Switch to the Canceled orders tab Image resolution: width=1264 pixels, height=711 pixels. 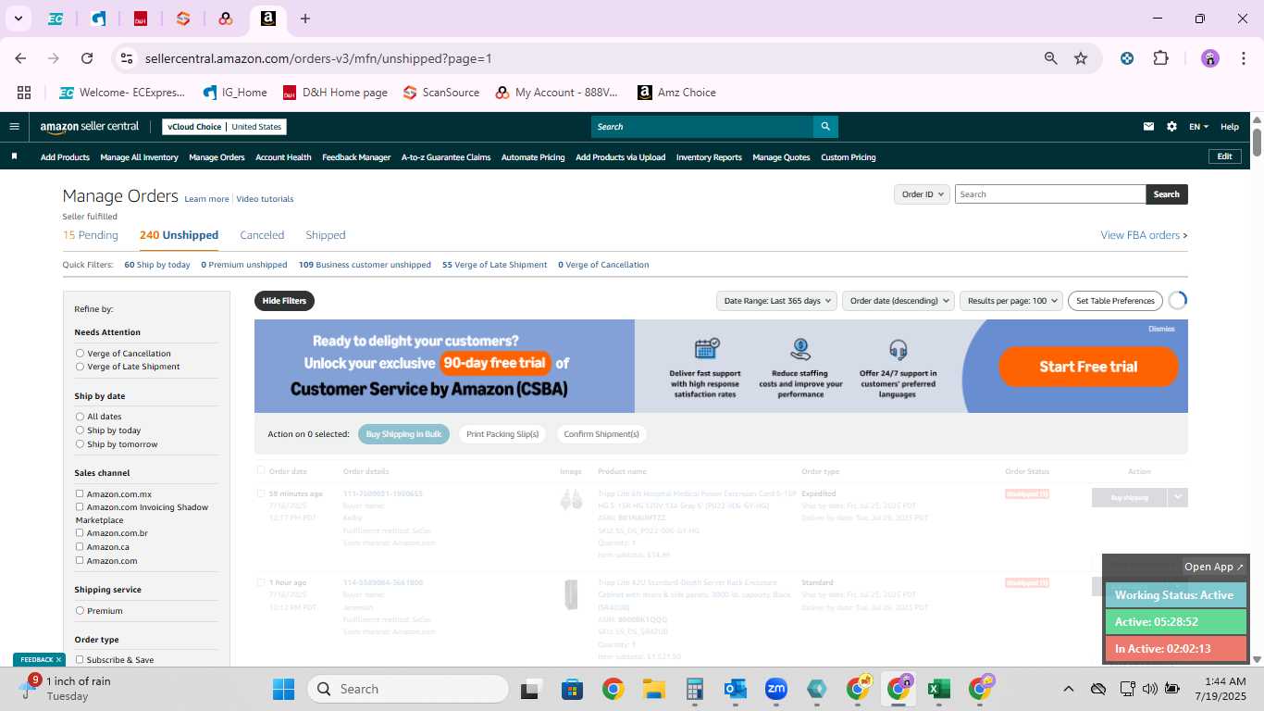pyautogui.click(x=262, y=235)
